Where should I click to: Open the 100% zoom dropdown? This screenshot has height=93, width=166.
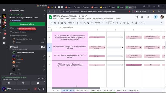(x=71, y=23)
